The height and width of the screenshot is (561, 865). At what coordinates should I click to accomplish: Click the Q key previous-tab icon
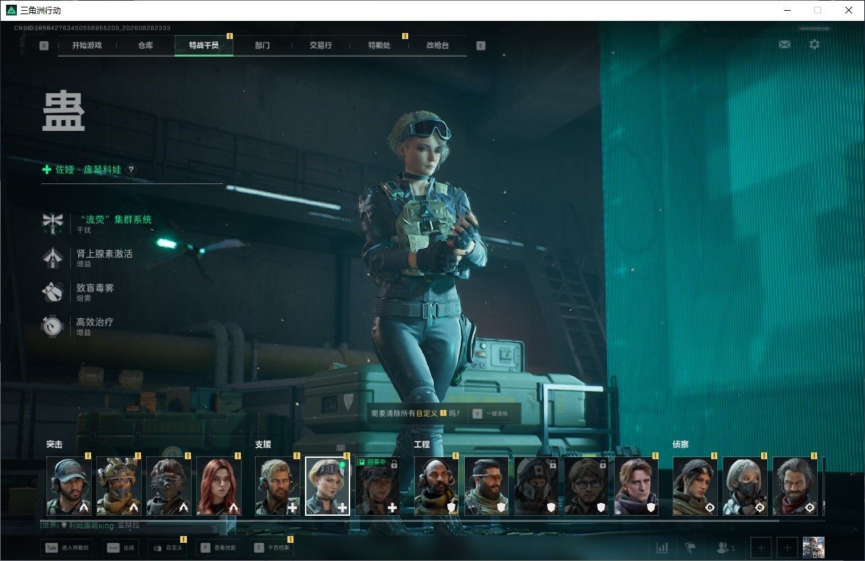tap(44, 46)
